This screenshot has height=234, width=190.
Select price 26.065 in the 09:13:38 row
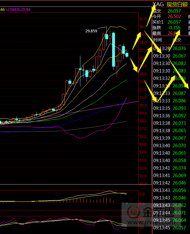[179, 131]
